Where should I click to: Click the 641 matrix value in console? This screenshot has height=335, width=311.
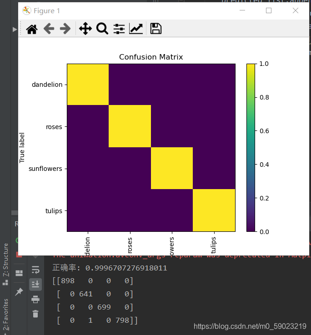(x=86, y=294)
